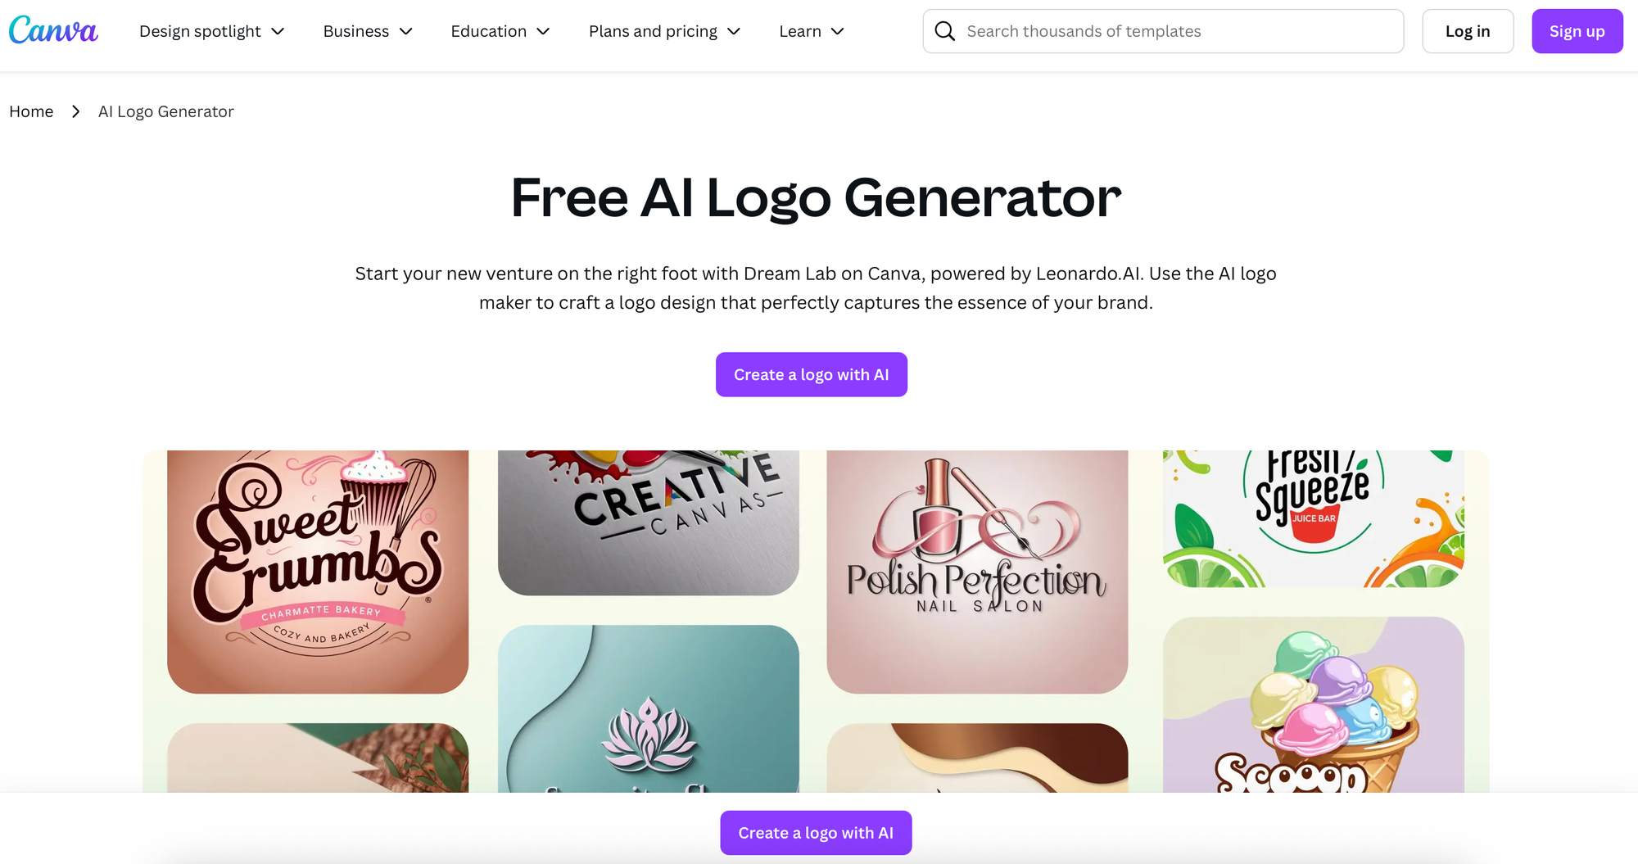Viewport: 1638px width, 864px height.
Task: Expand the Business menu chevron
Action: (x=406, y=31)
